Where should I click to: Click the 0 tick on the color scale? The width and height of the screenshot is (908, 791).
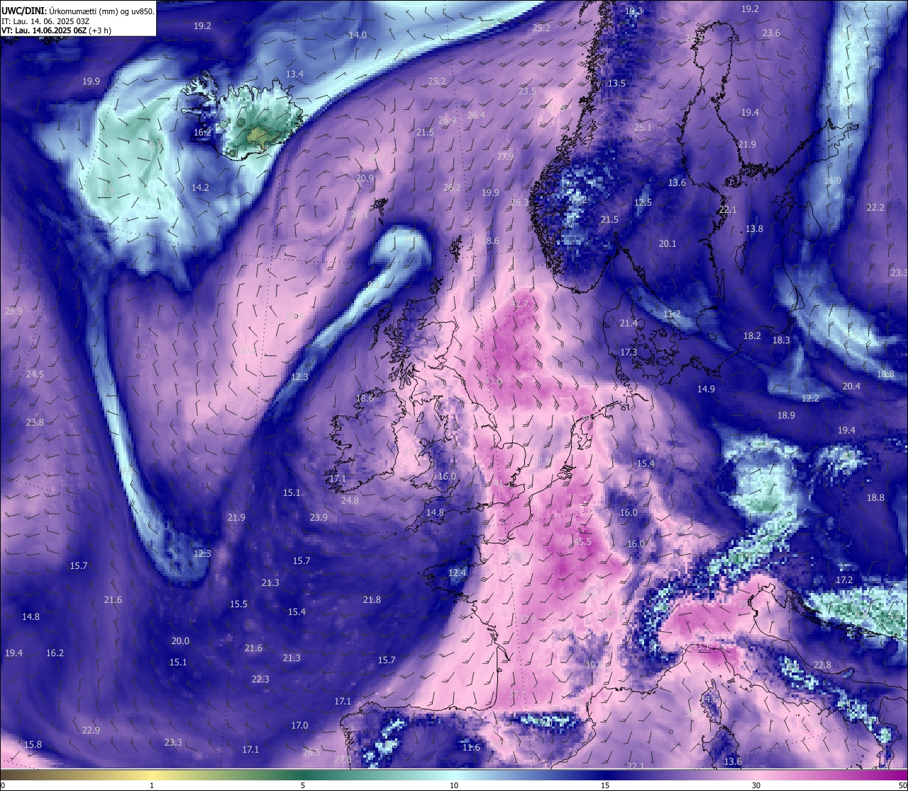coord(3,785)
